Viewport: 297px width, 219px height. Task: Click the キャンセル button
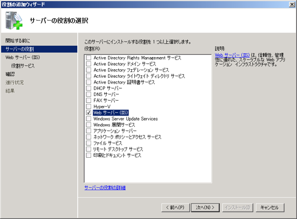270,208
